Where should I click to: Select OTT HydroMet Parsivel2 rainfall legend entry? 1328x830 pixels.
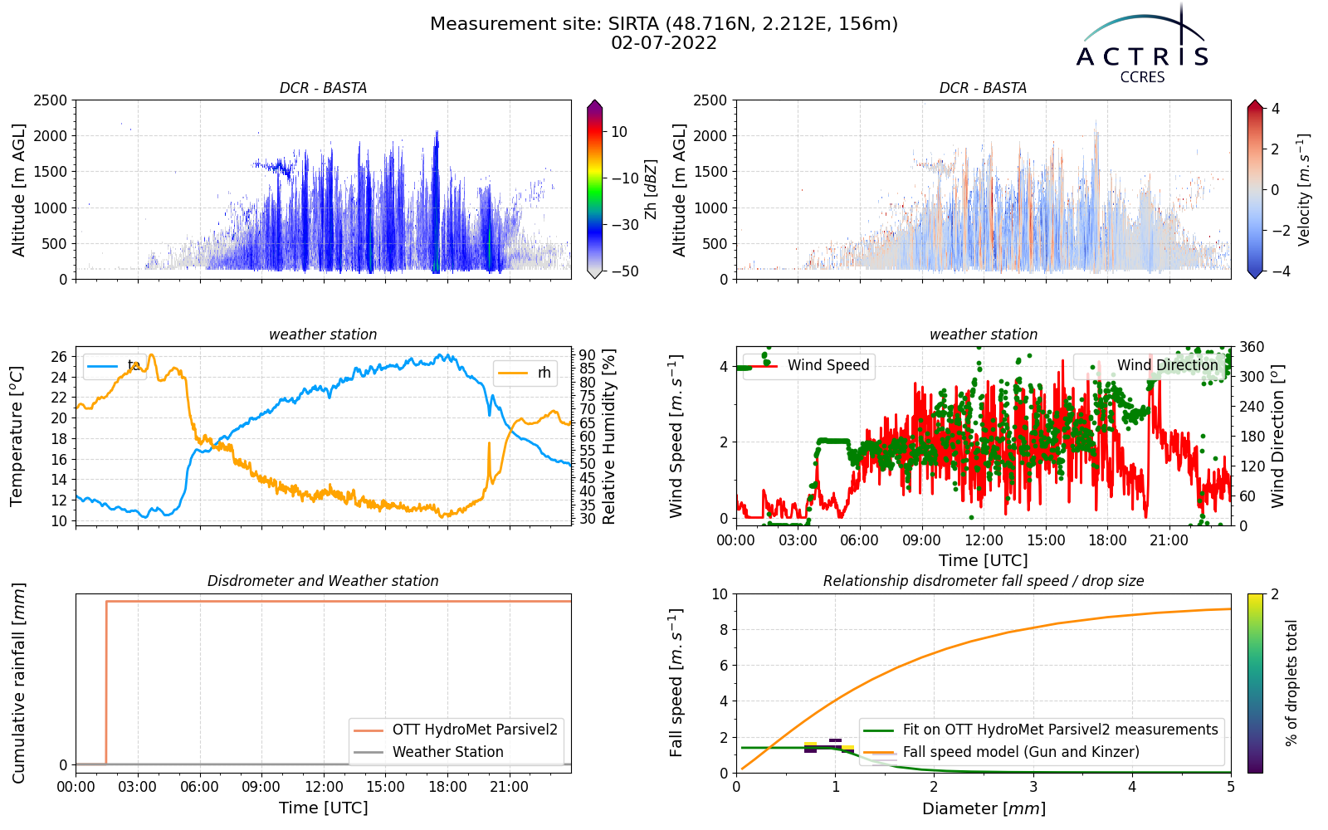(x=456, y=730)
